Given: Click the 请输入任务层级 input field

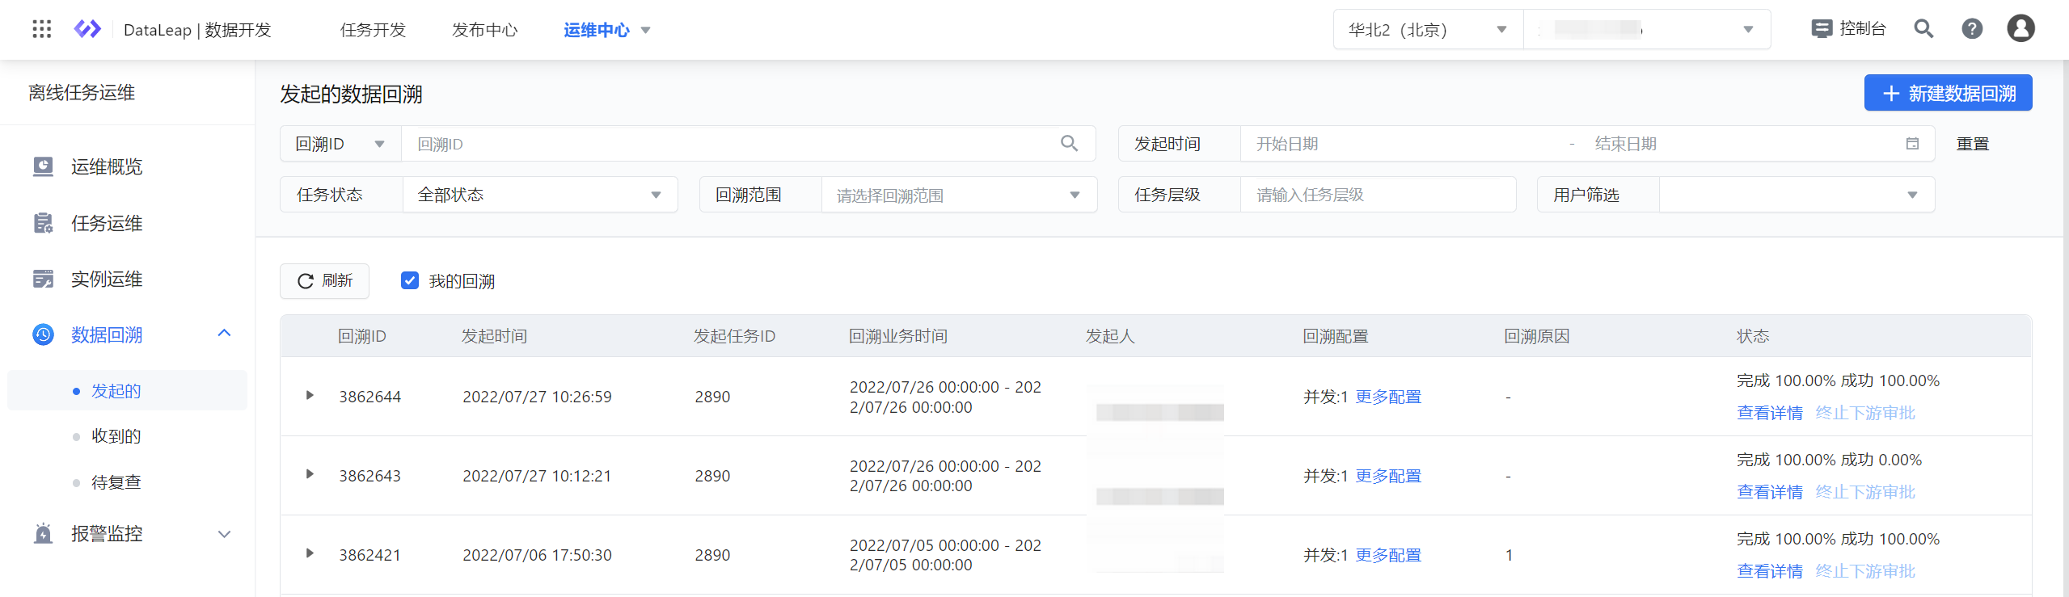Looking at the screenshot, I should [x=1378, y=195].
